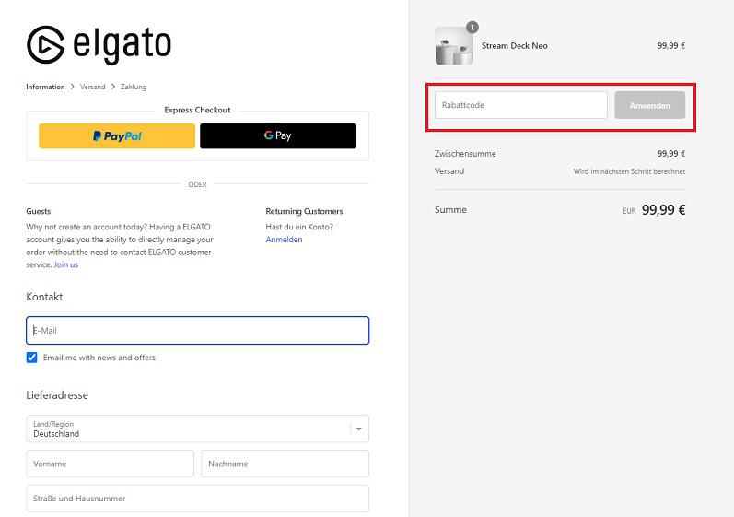
Task: Click the Summe total price amount
Action: [x=663, y=210]
